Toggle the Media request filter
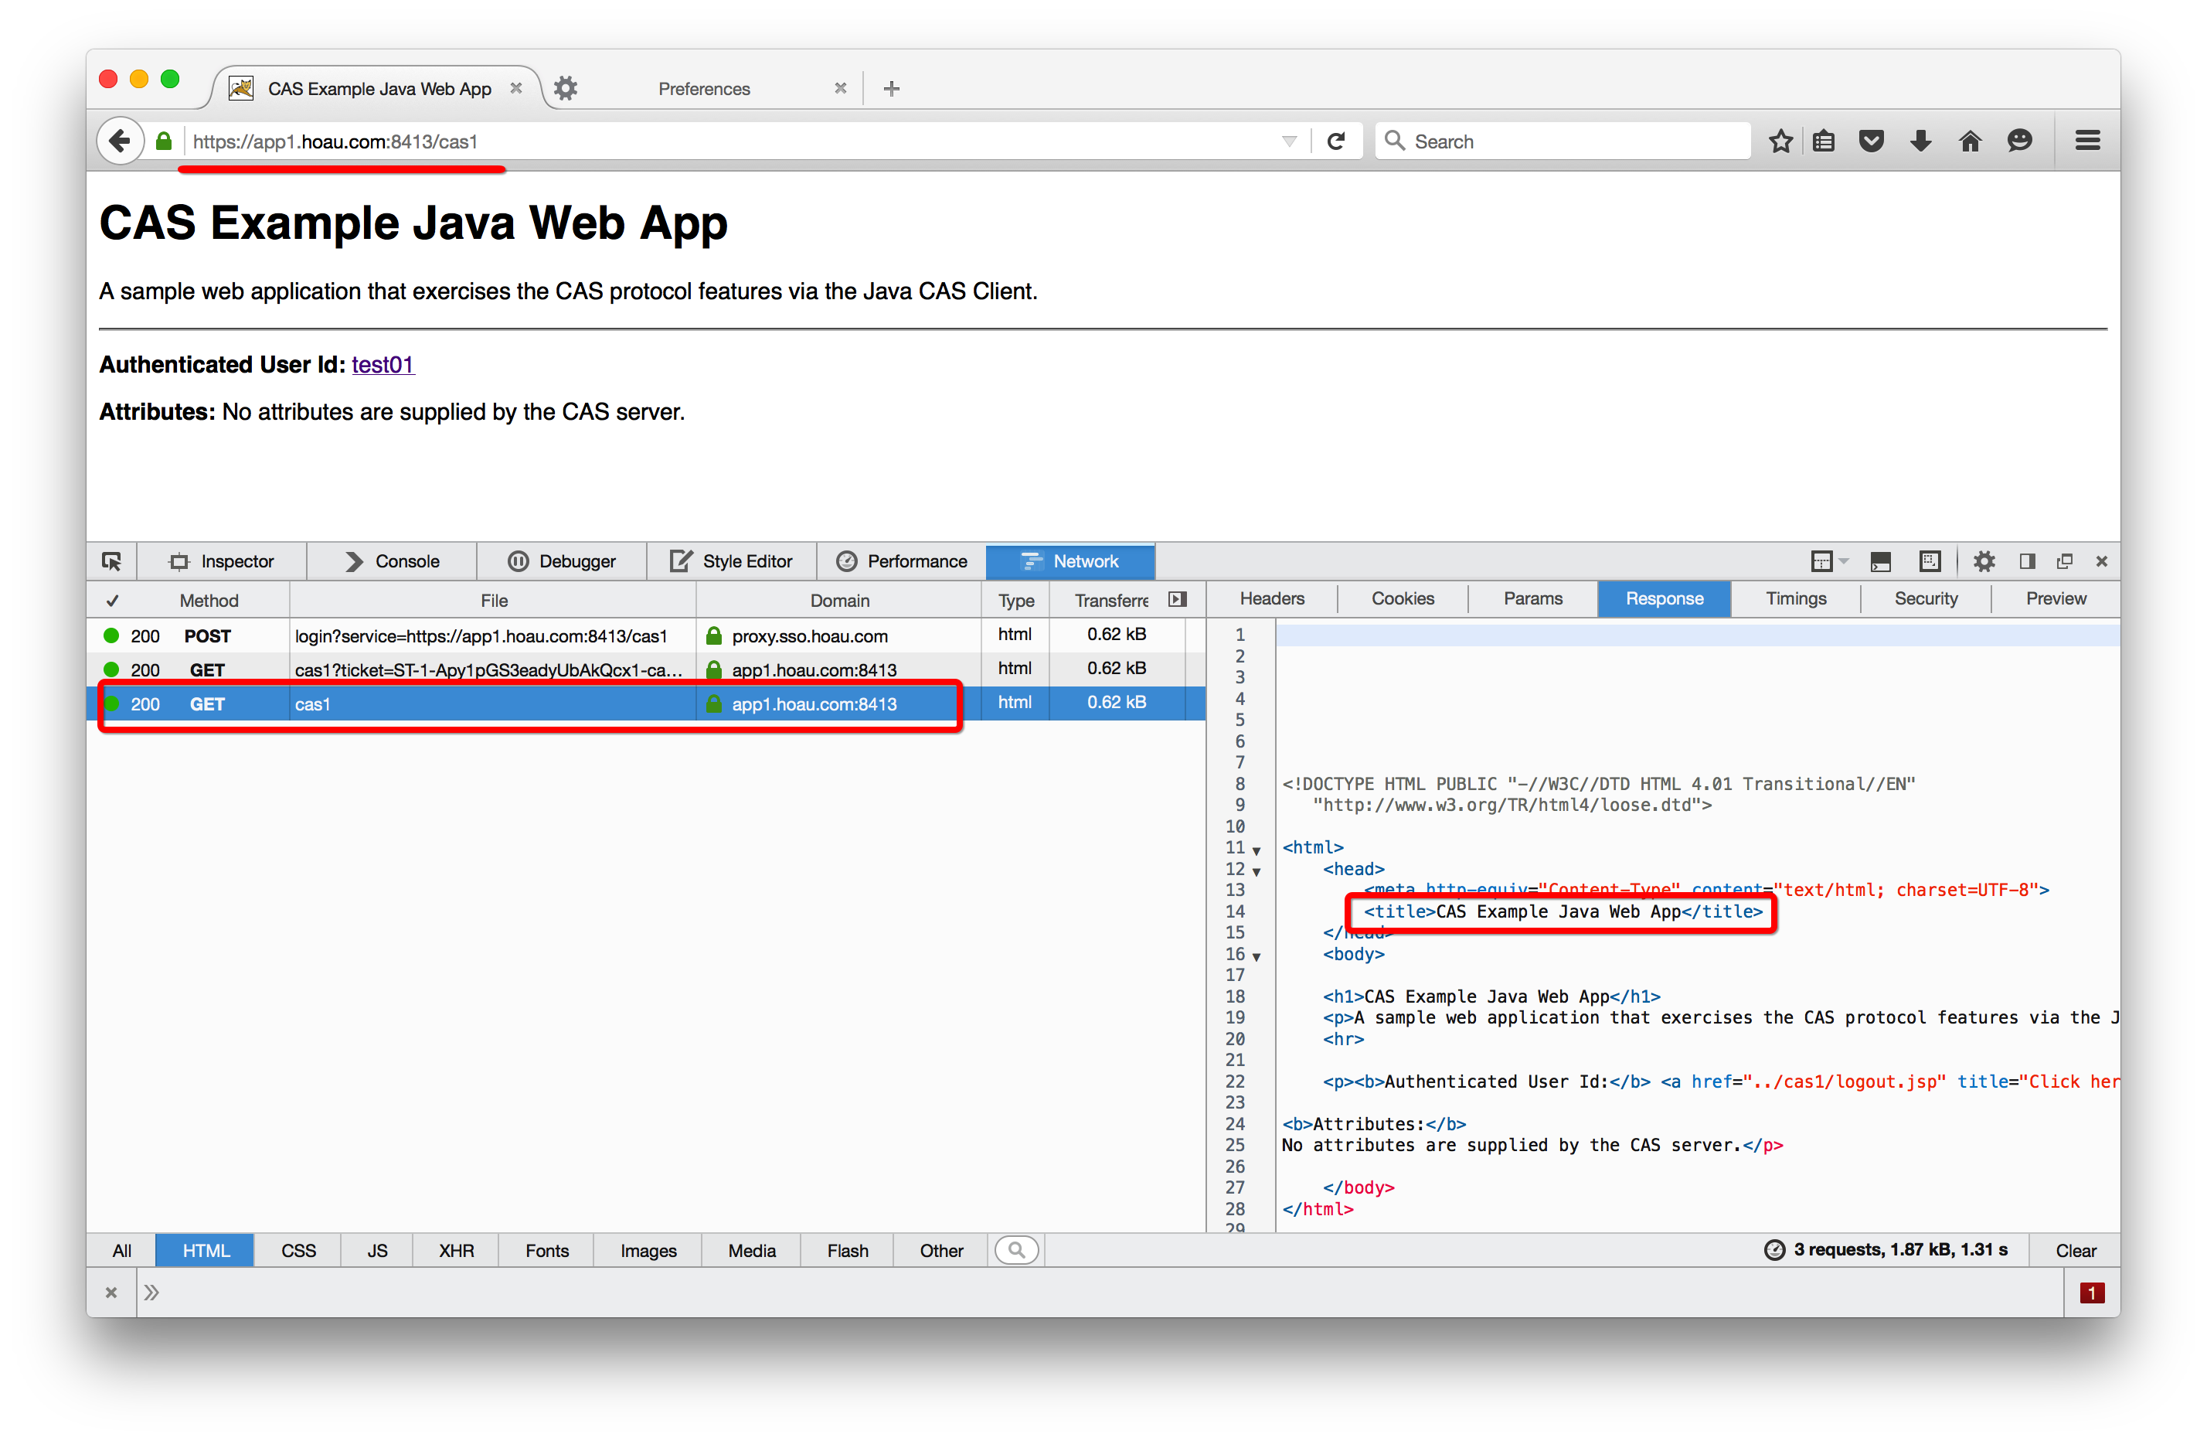The width and height of the screenshot is (2207, 1441). tap(751, 1250)
